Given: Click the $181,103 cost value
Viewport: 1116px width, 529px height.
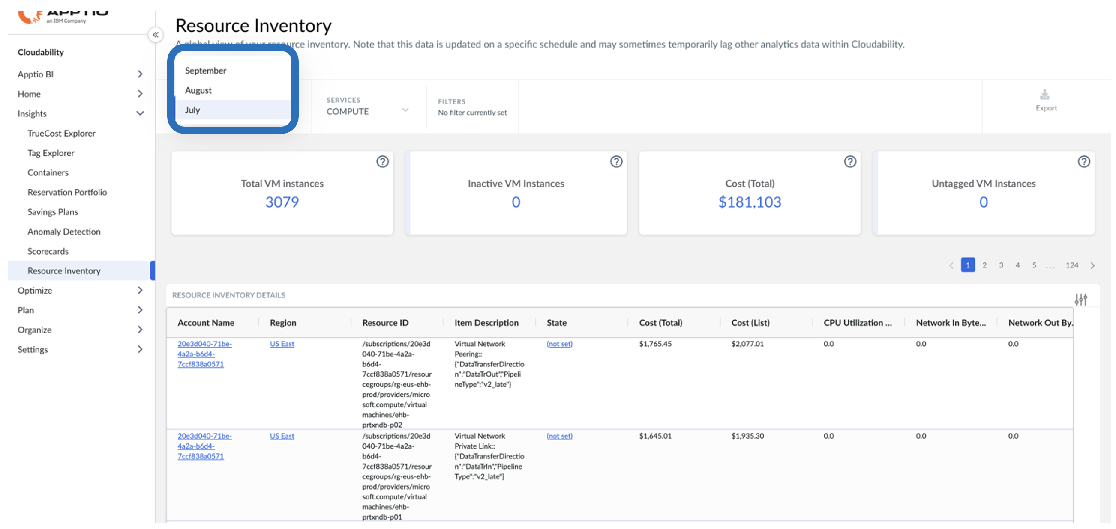Looking at the screenshot, I should (x=750, y=202).
